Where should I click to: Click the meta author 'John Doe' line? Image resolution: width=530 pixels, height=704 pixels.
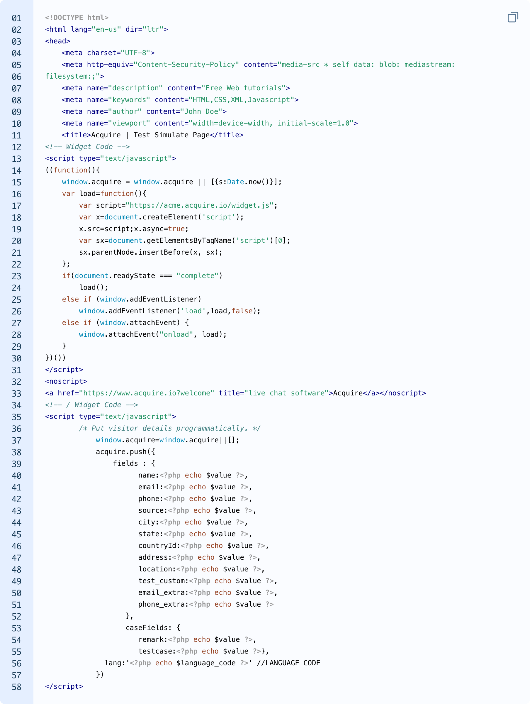coord(144,112)
